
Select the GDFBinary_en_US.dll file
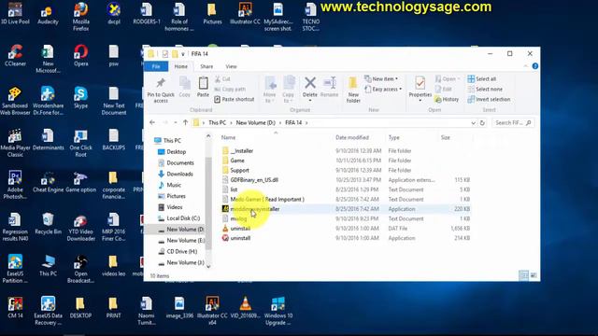254,180
